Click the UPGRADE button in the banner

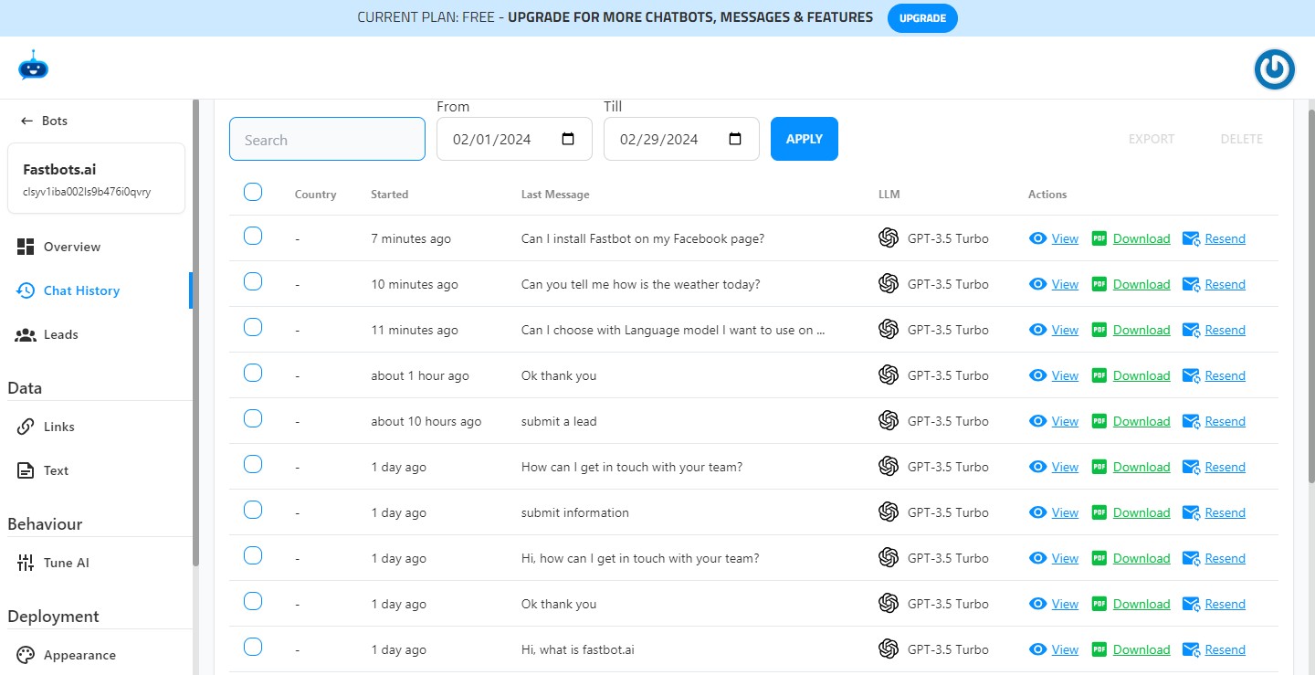922,17
